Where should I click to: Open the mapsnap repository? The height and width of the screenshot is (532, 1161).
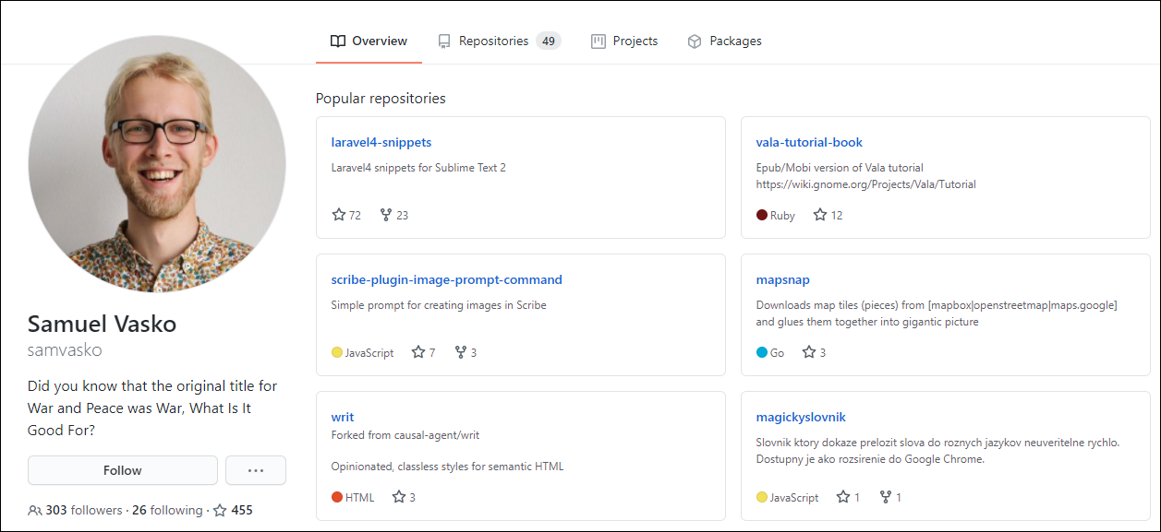tap(783, 279)
